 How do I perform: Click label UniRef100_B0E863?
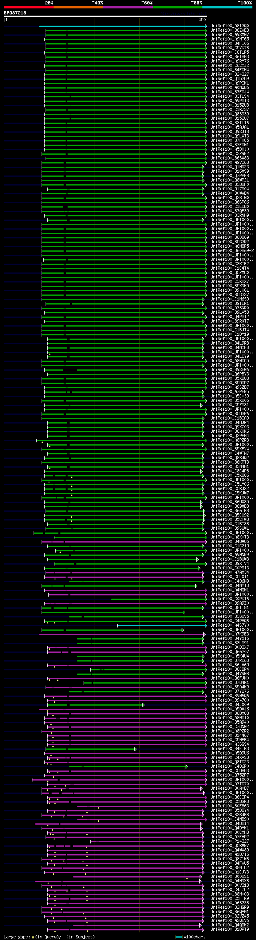click(x=230, y=806)
